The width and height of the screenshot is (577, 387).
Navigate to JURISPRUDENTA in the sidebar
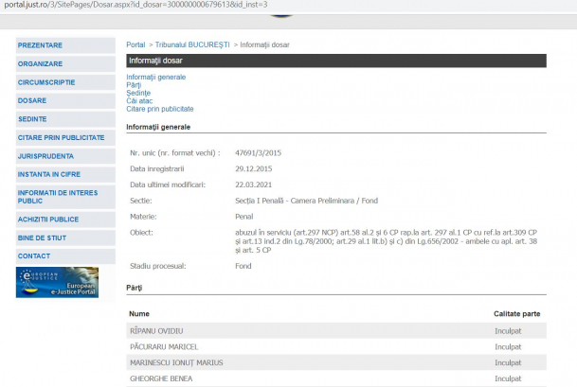tap(45, 156)
